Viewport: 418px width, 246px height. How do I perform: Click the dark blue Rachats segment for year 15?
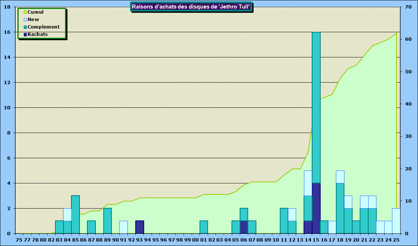(316, 208)
